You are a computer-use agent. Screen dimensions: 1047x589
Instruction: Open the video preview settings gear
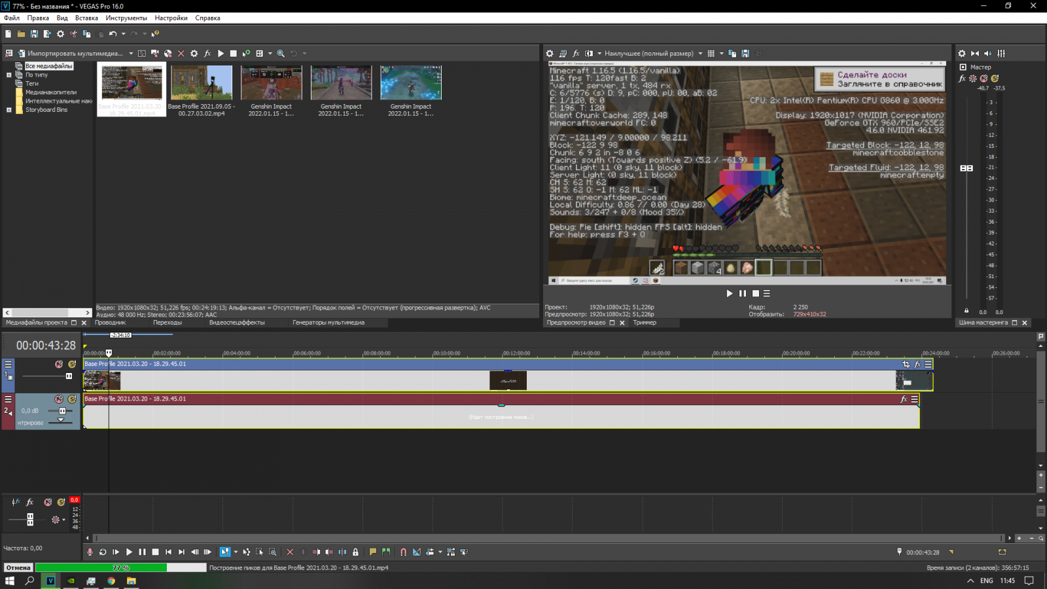550,54
